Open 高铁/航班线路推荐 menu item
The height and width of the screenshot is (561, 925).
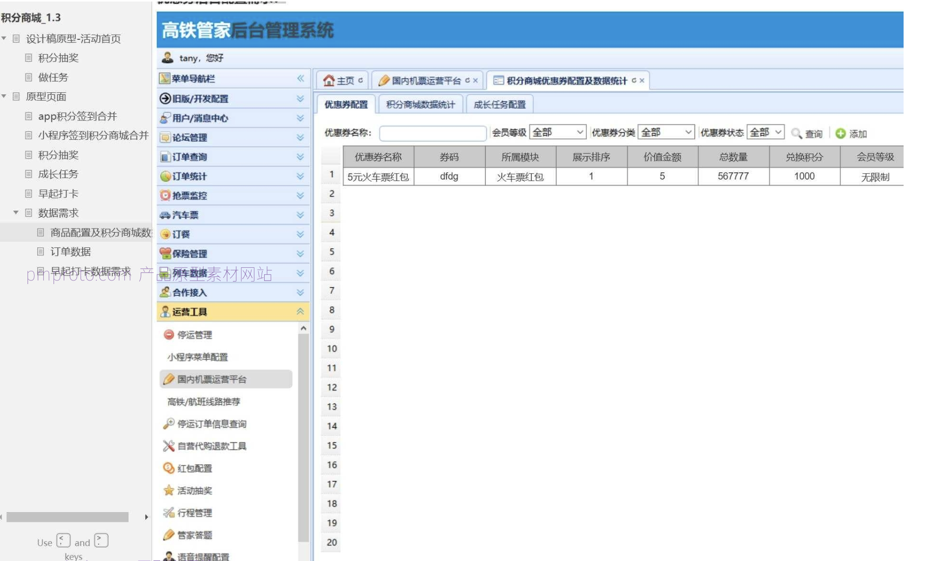point(204,401)
